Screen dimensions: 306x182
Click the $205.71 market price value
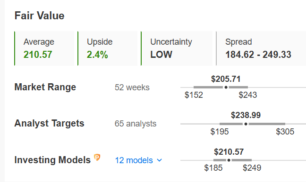pos(226,79)
